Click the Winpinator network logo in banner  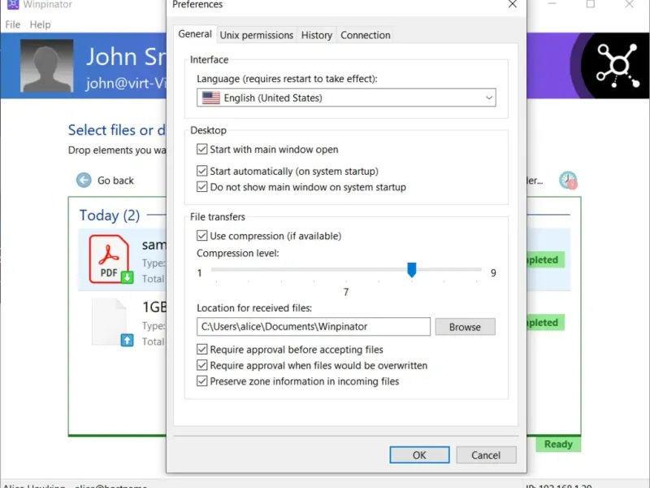(x=617, y=66)
